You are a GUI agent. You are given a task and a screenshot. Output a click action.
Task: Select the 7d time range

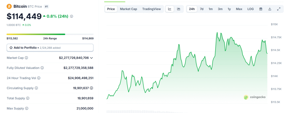point(202,9)
